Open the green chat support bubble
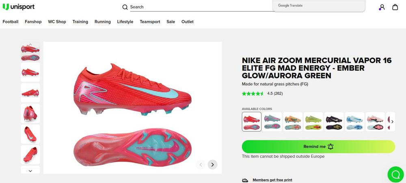Image resolution: width=406 pixels, height=183 pixels. click(x=395, y=175)
